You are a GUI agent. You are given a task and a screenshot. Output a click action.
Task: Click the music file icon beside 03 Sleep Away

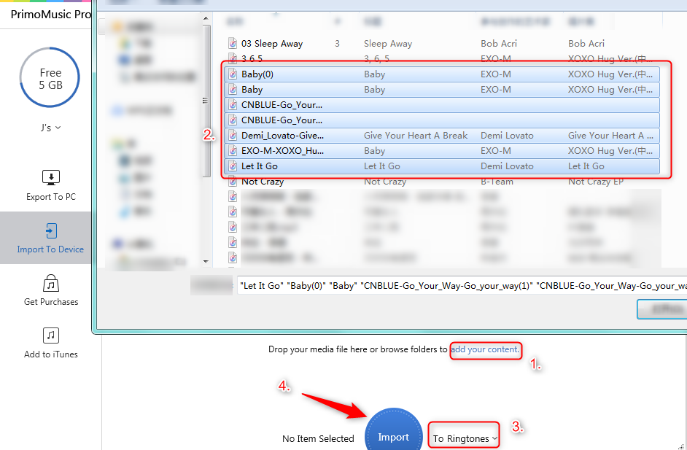233,43
